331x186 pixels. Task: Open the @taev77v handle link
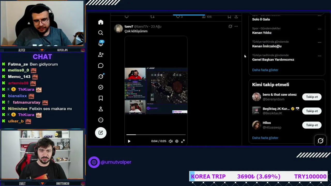tap(141, 26)
